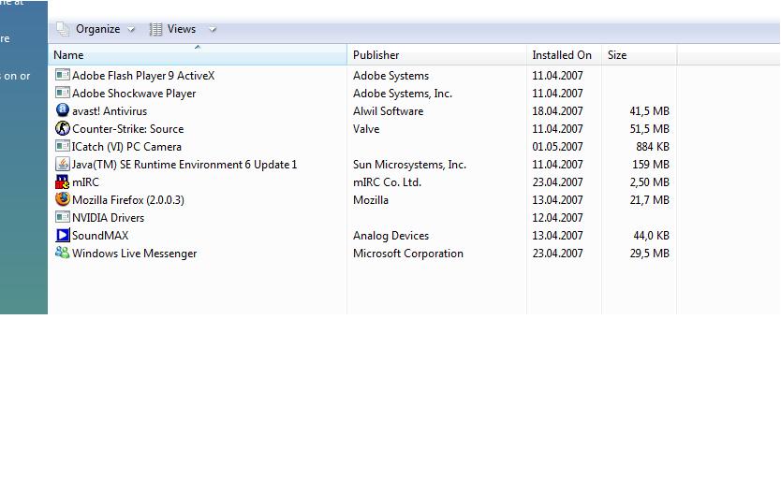This screenshot has height=479, width=781.
Task: Click the 18.04.2007 install date
Action: tap(557, 111)
